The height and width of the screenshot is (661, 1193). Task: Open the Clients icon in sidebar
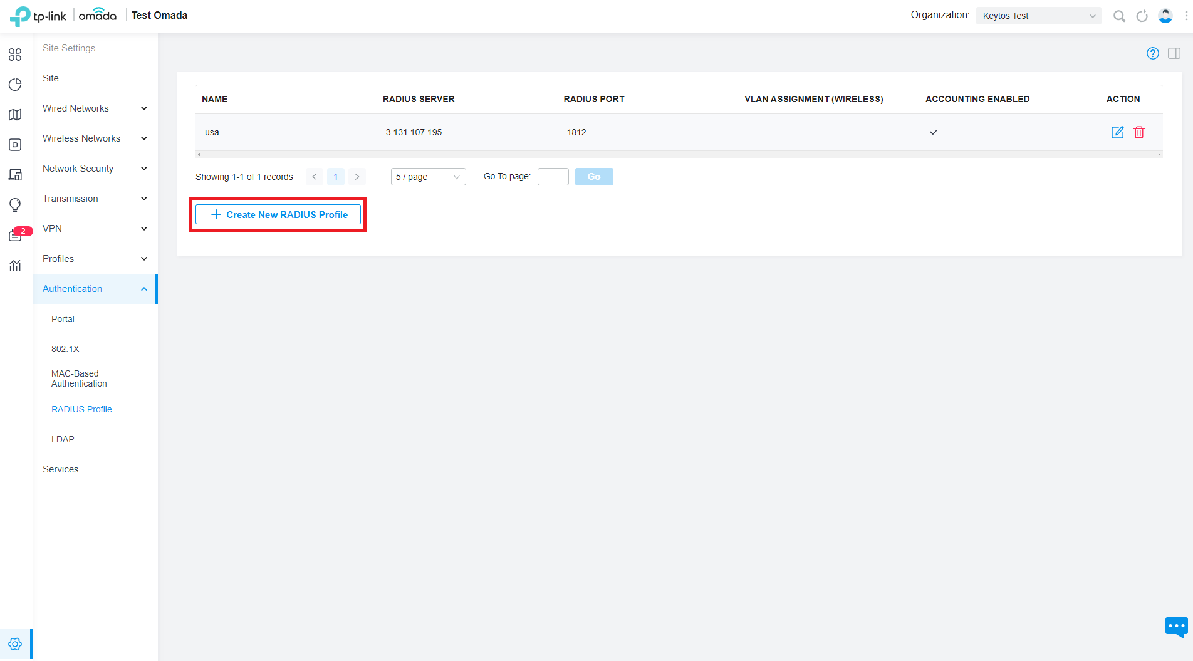tap(15, 175)
